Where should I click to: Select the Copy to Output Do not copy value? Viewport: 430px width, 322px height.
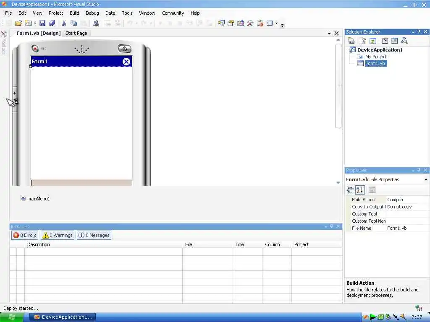[x=407, y=207]
